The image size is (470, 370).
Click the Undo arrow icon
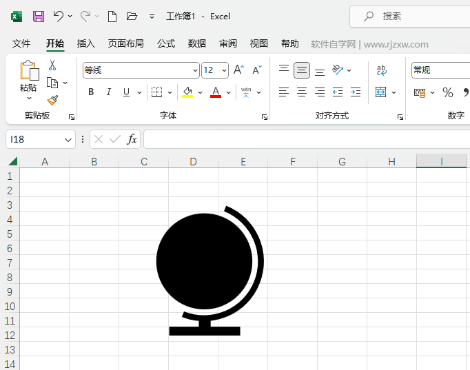(59, 16)
